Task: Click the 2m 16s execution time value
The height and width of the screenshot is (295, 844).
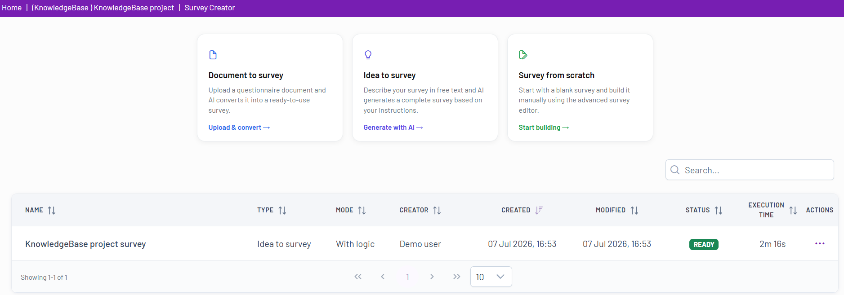Action: [773, 244]
